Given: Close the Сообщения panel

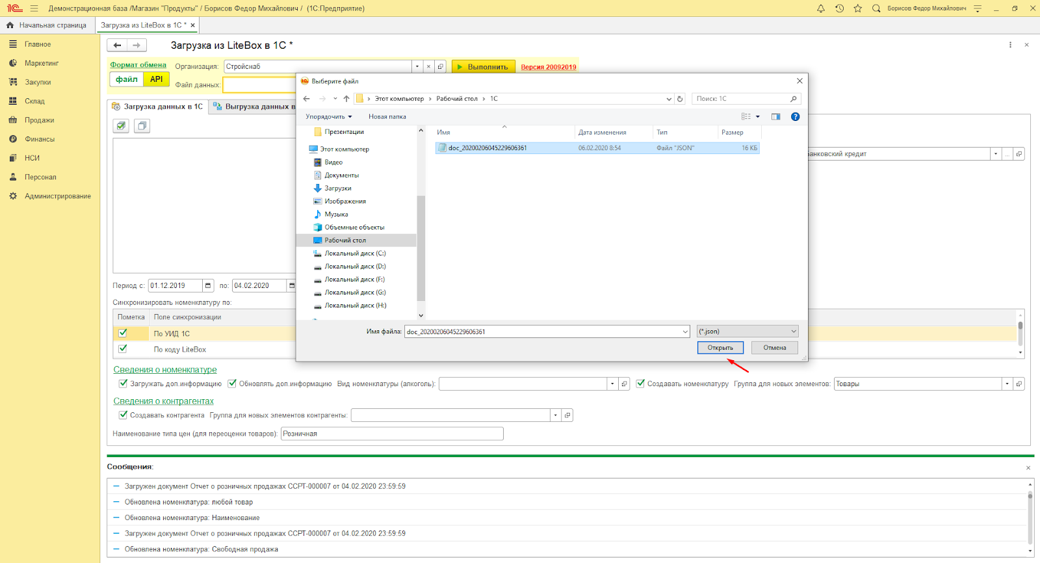Looking at the screenshot, I should [x=1028, y=468].
